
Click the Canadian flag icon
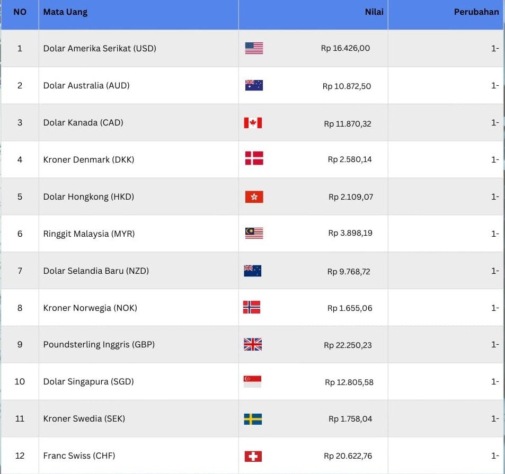(x=253, y=123)
